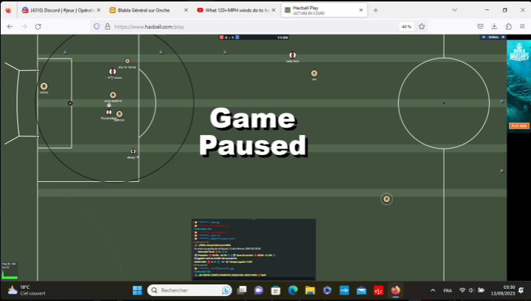This screenshot has height=301, width=531.
Task: Open the World of Warships ad banner
Action: 519,87
